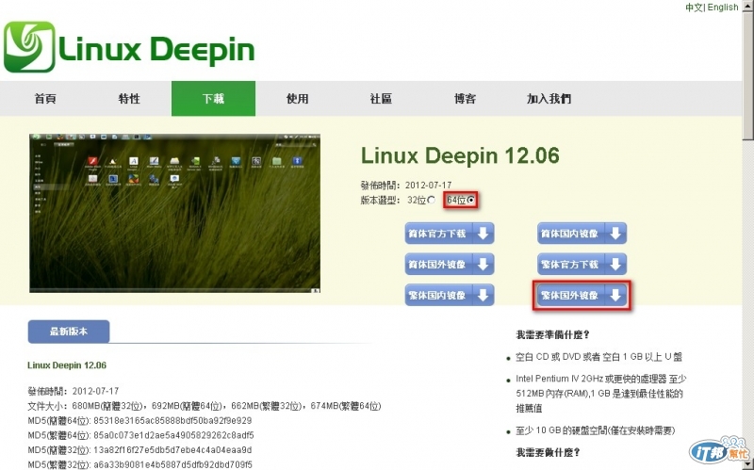Viewport: 754px width, 470px height.
Task: Click the 簡体官方下載 download button
Action: pos(450,234)
